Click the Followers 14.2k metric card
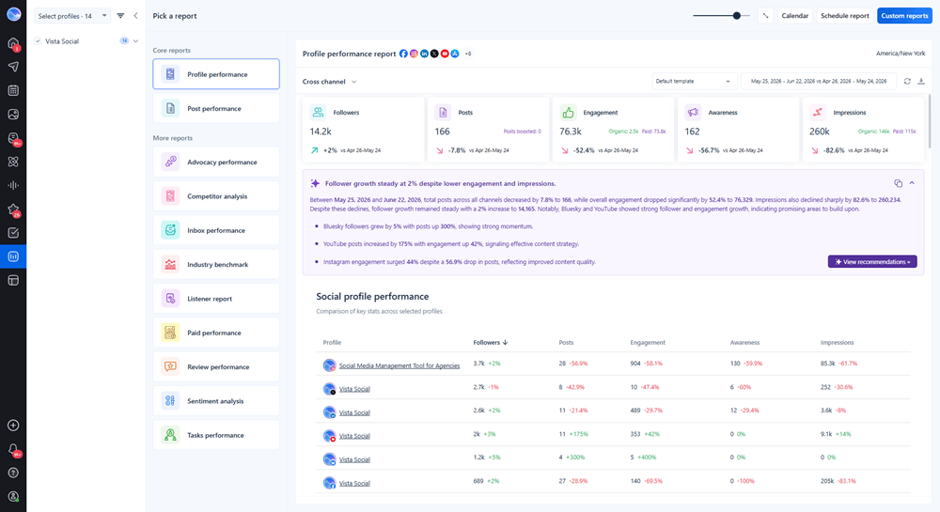The height and width of the screenshot is (512, 940). (x=363, y=130)
